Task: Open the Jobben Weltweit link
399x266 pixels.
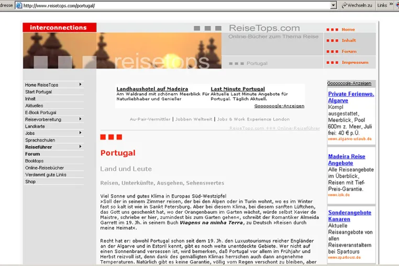Action: [x=194, y=119]
